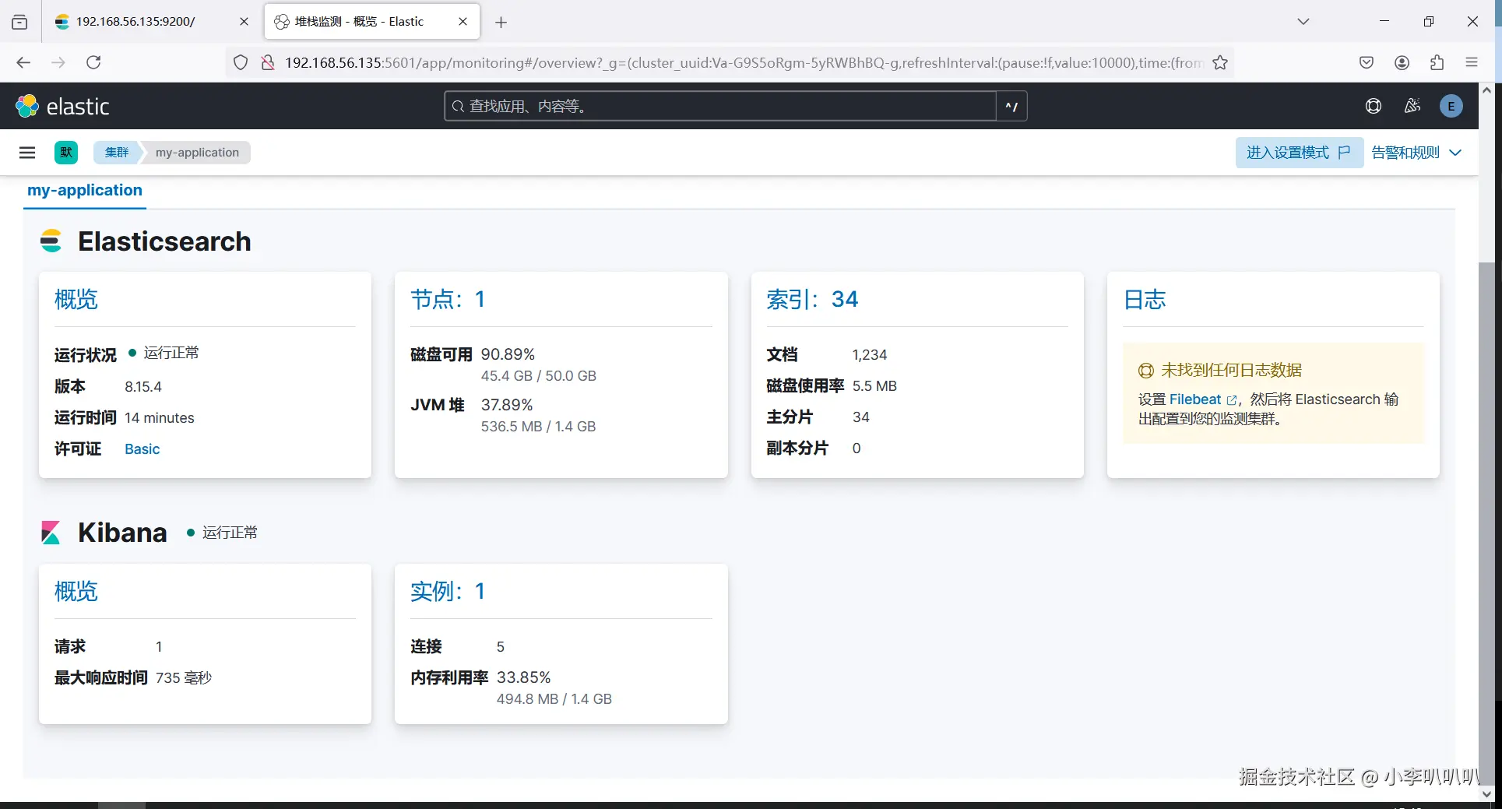Image resolution: width=1502 pixels, height=809 pixels.
Task: Click the max response time 735 毫秒
Action: (x=184, y=678)
